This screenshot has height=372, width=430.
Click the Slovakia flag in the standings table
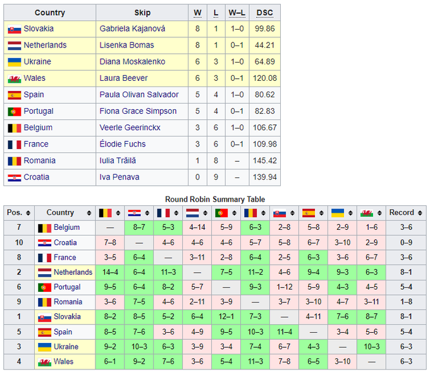[x=14, y=29]
